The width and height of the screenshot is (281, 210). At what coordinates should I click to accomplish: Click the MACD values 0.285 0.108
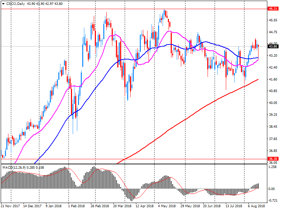(35, 168)
